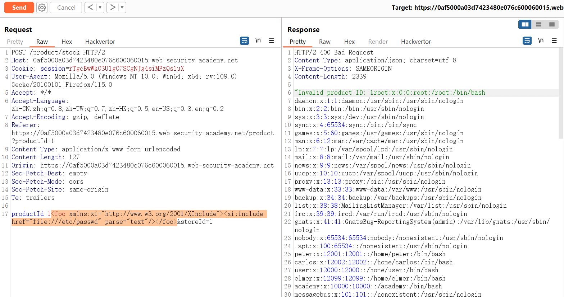Image resolution: width=564 pixels, height=297 pixels.
Task: Open request settings gear icon
Action: [x=42, y=8]
